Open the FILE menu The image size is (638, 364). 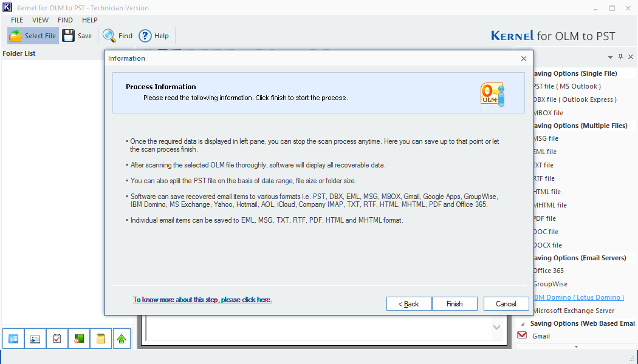pyautogui.click(x=17, y=20)
